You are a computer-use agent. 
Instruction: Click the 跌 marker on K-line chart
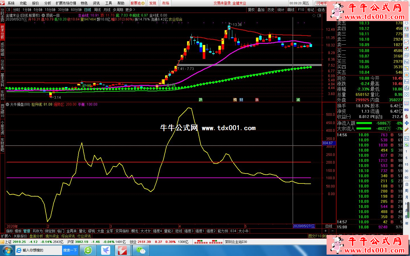pyautogui.click(x=201, y=100)
